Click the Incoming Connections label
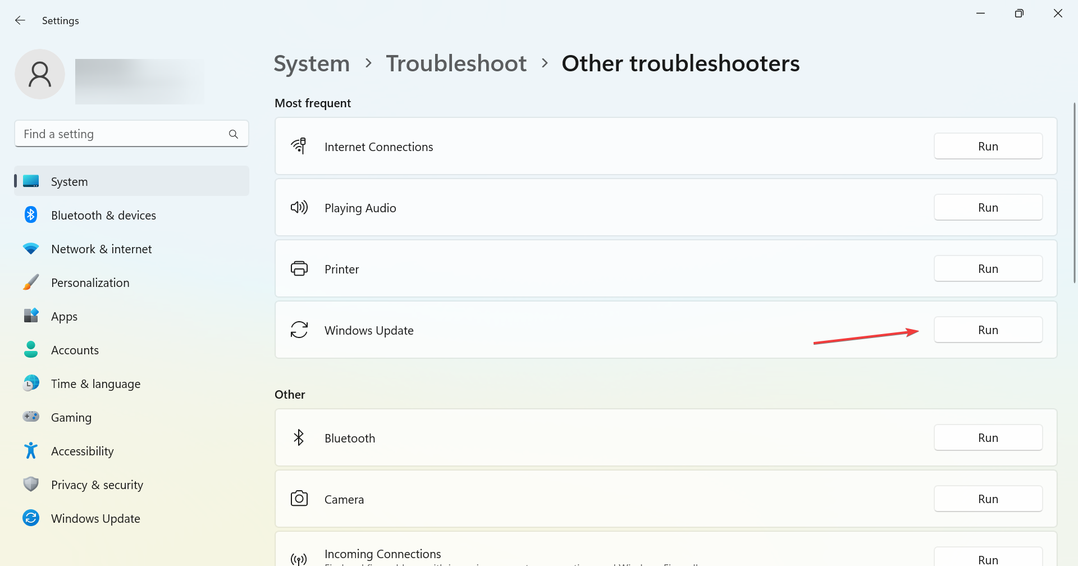This screenshot has height=566, width=1078. coord(383,554)
